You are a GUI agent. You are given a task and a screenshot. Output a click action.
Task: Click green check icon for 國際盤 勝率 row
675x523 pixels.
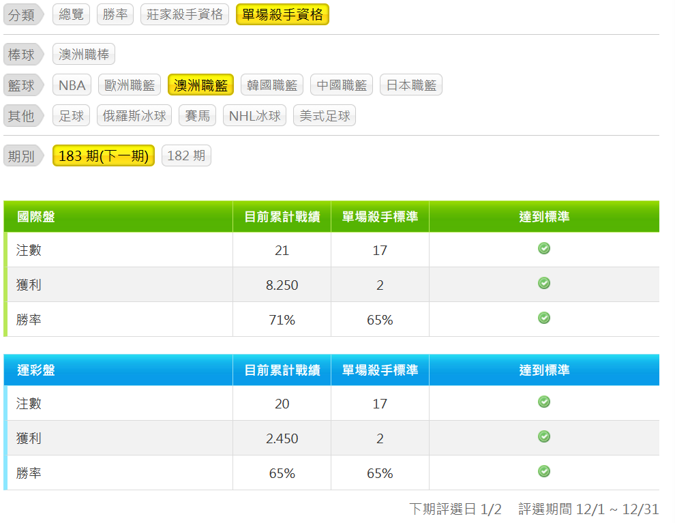(543, 318)
